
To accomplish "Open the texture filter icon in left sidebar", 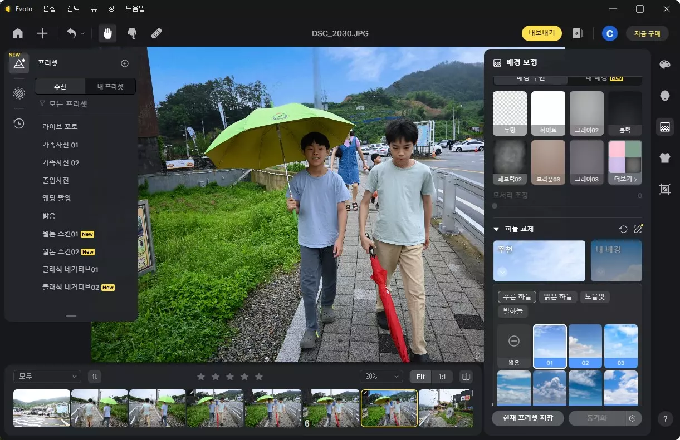I will click(x=19, y=93).
